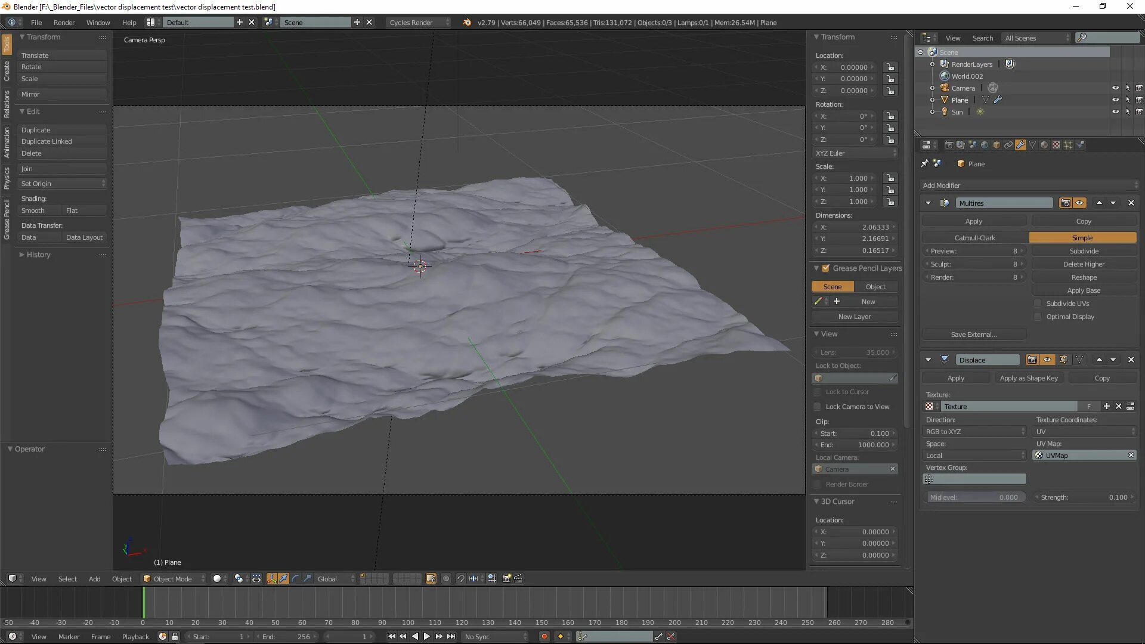Screen dimensions: 1145x644
Task: Open the Render properties camera tab
Action: click(x=949, y=145)
